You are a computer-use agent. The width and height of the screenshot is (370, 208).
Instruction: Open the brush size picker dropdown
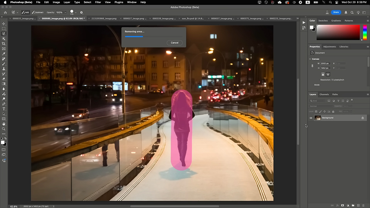76,13
